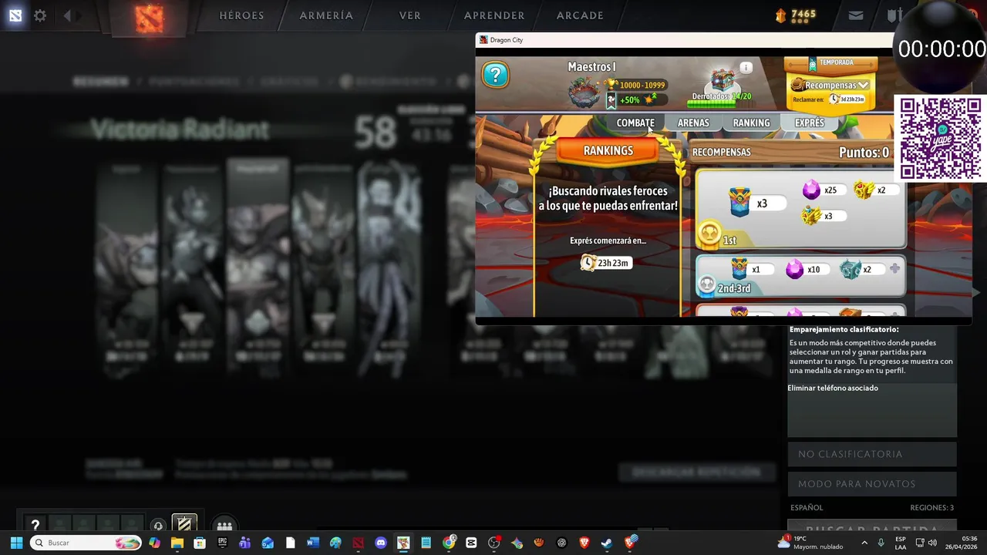Image resolution: width=987 pixels, height=555 pixels.
Task: Switch to the RANKING tab
Action: [751, 123]
